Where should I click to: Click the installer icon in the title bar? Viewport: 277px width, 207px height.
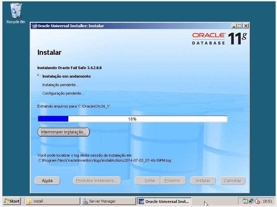[x=34, y=26]
